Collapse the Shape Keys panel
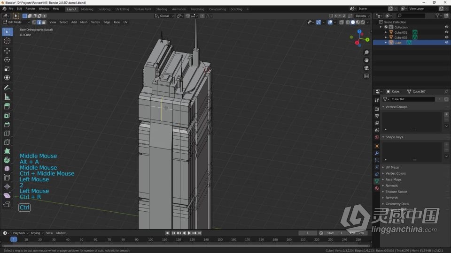This screenshot has width=451, height=253. 394,137
